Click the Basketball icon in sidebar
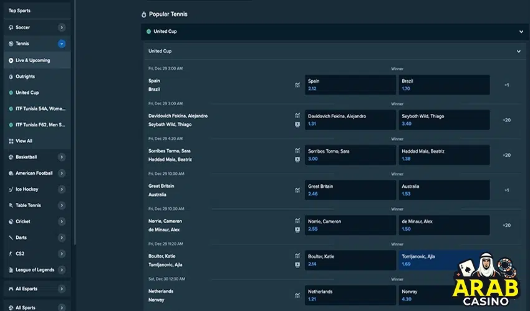The height and width of the screenshot is (311, 530). (11, 157)
